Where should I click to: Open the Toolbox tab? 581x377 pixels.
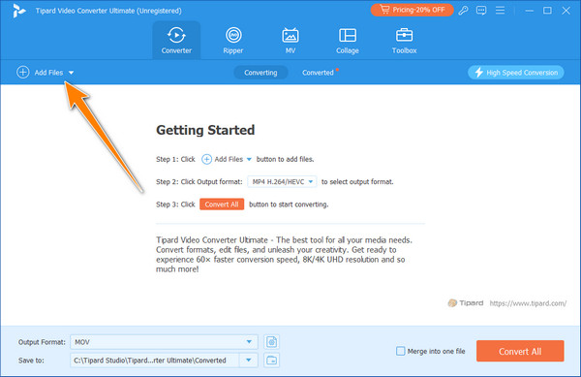(404, 41)
